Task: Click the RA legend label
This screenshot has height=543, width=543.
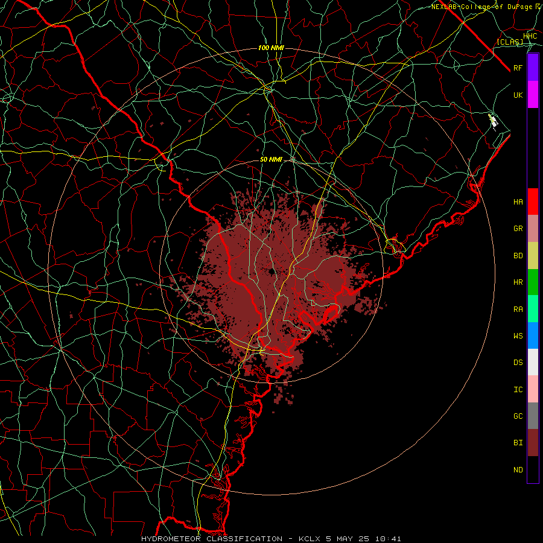Action: point(518,310)
